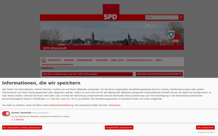Click Ausgewählte akzeptieren button
The height and width of the screenshot is (136, 218).
click(x=119, y=127)
